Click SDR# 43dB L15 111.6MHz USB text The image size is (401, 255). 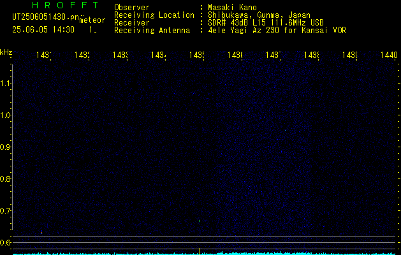(266, 23)
